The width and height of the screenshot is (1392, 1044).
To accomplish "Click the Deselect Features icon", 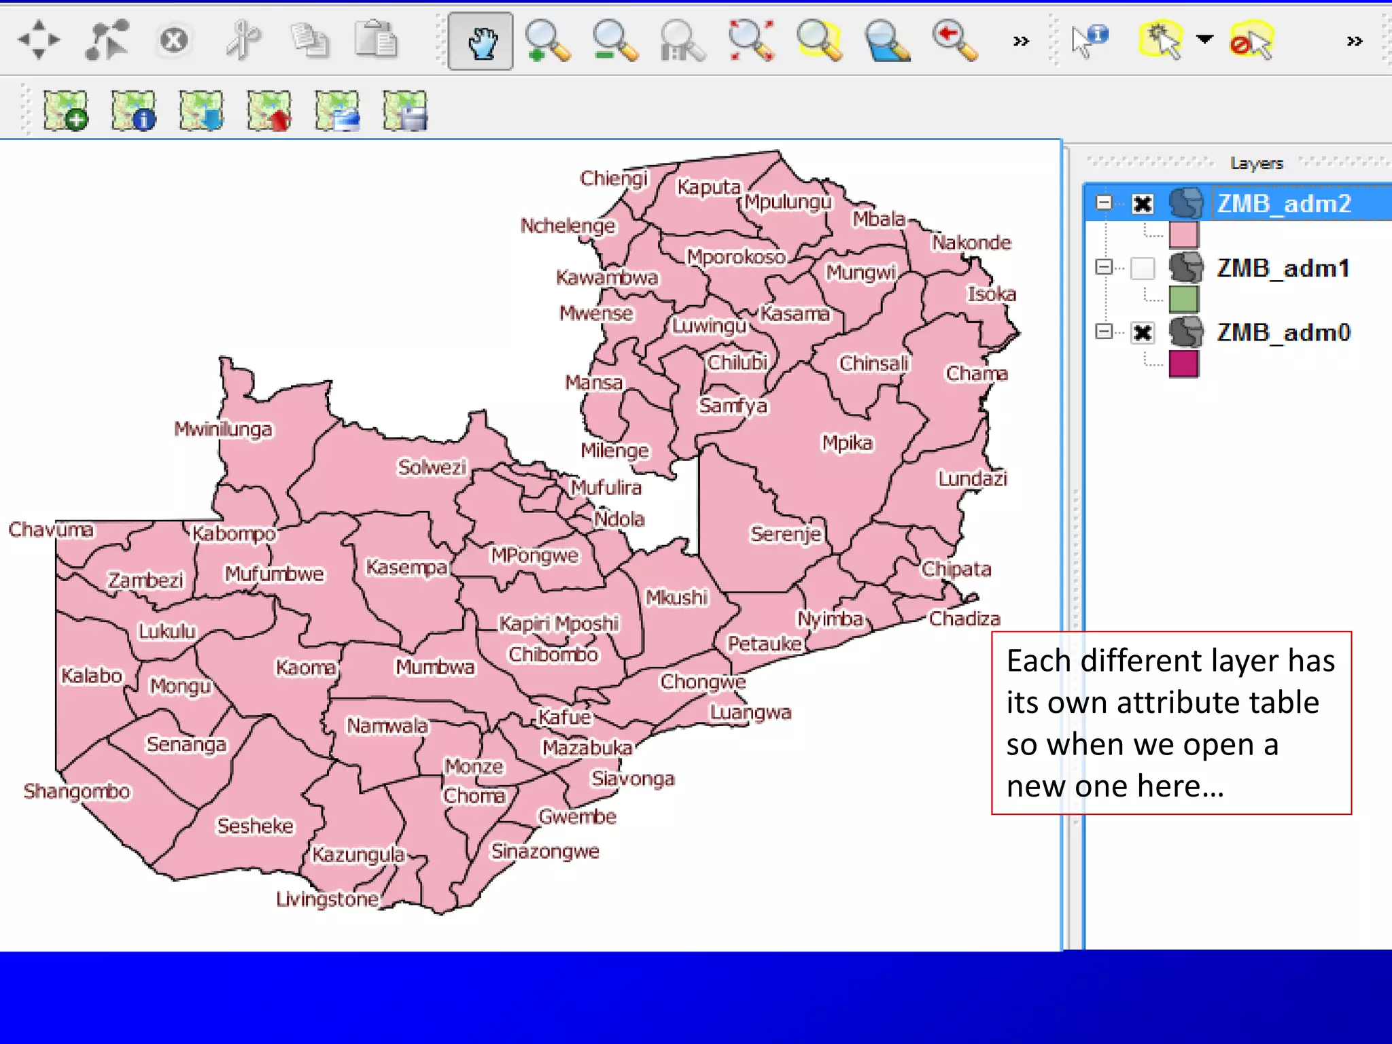I will 1251,41.
